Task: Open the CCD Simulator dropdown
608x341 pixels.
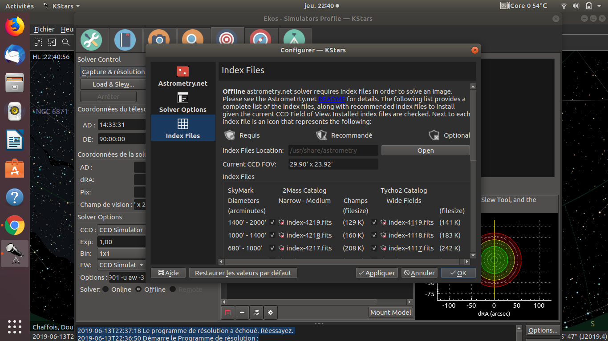Action: click(x=121, y=230)
